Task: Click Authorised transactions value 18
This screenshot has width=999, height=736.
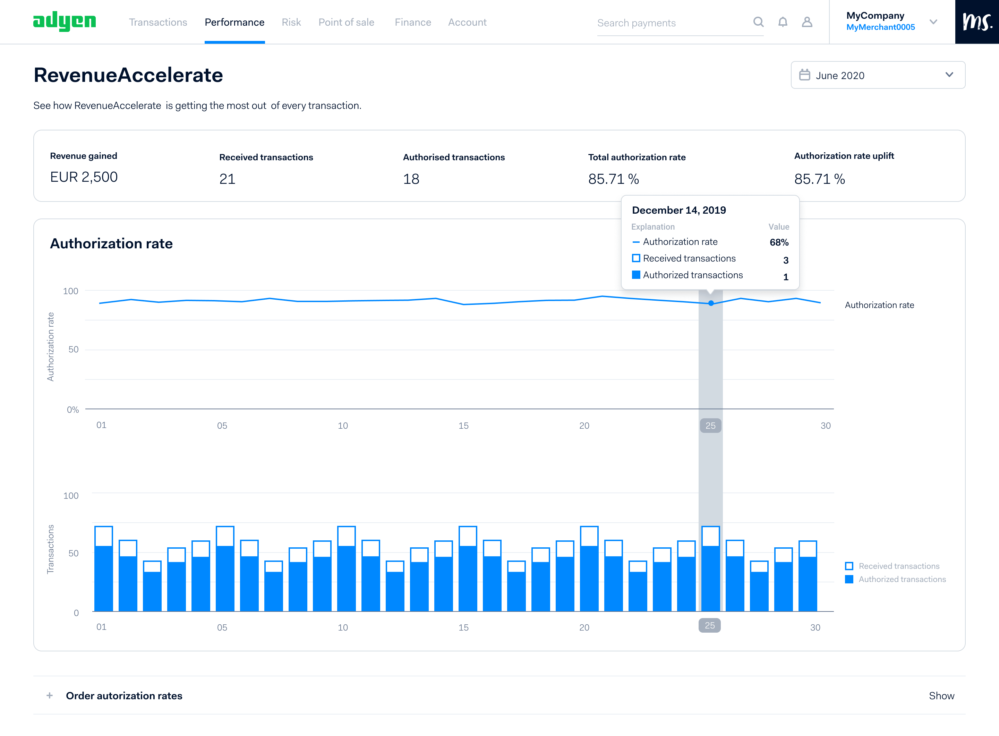Action: tap(411, 179)
